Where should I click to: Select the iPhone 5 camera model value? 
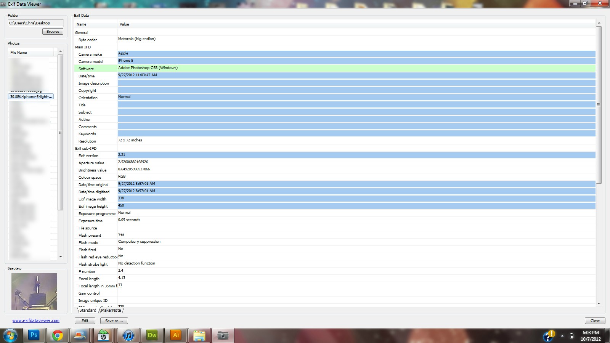tap(126, 61)
